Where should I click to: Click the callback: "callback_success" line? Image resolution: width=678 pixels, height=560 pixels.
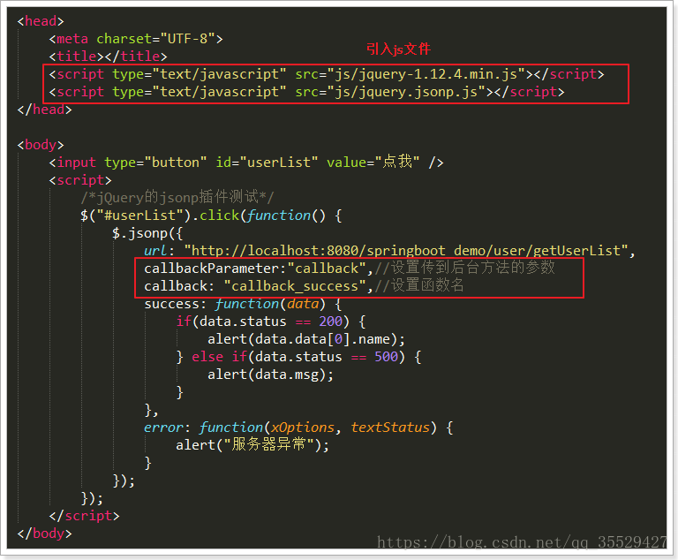[x=304, y=285]
